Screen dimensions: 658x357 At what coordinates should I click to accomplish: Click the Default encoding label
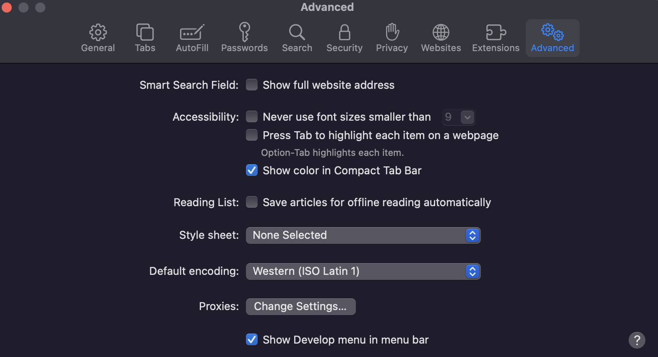pyautogui.click(x=194, y=271)
